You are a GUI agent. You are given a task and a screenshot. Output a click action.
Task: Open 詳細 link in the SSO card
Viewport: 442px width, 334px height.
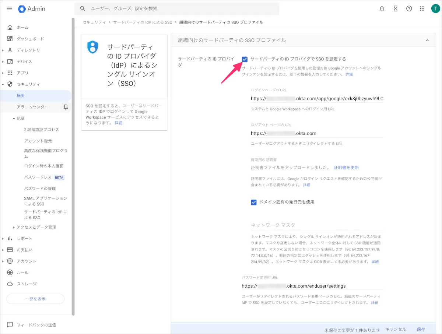point(119,123)
